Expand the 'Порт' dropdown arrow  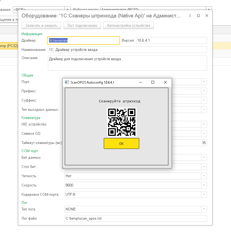tap(204, 82)
